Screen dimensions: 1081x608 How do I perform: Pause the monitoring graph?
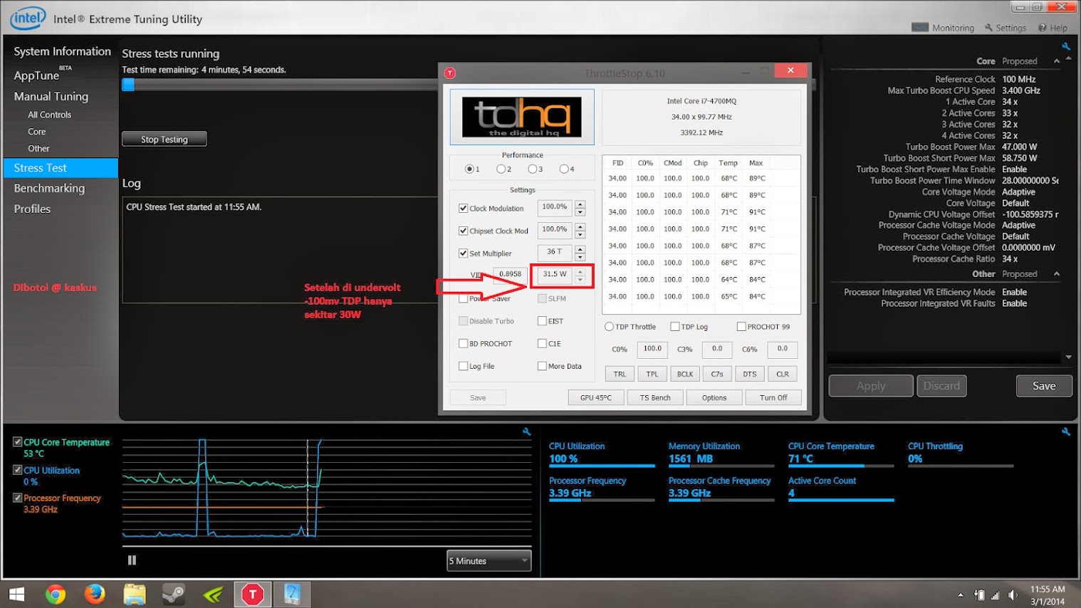(x=132, y=560)
